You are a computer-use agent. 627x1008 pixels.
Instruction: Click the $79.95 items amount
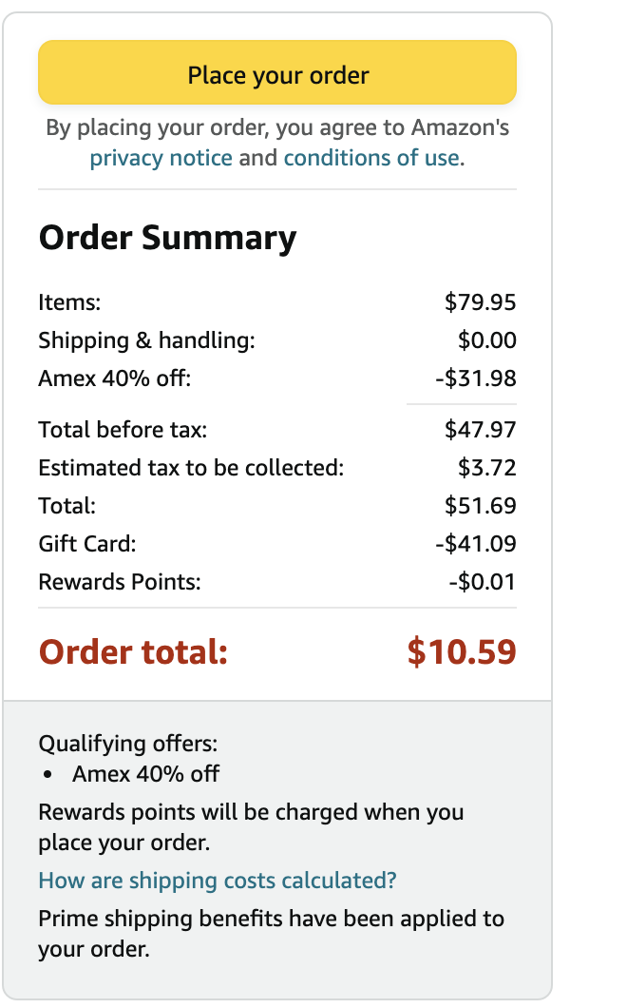[x=480, y=302]
